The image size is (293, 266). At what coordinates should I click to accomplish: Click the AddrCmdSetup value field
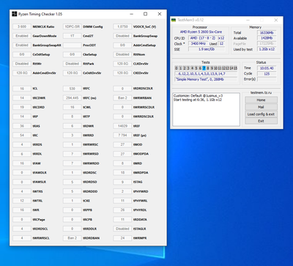[122, 45]
